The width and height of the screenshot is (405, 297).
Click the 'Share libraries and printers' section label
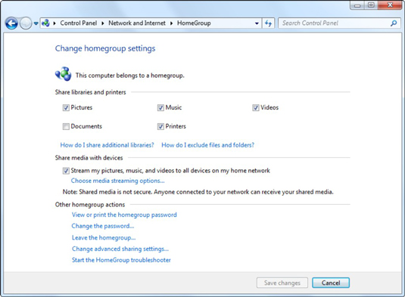[x=90, y=92]
